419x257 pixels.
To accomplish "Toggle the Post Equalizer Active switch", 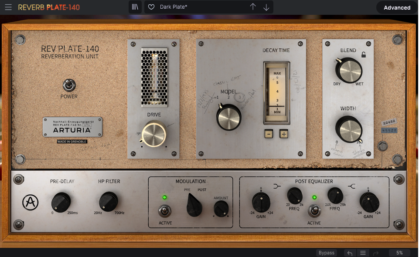I will pyautogui.click(x=313, y=211).
